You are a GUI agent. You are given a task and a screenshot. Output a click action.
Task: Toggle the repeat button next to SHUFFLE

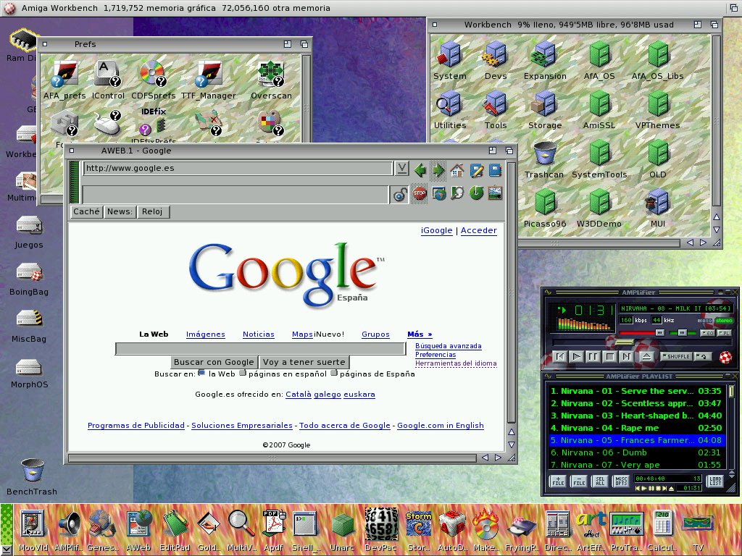(703, 356)
